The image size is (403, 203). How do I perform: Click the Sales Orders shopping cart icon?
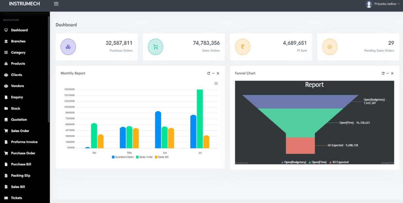(x=155, y=47)
